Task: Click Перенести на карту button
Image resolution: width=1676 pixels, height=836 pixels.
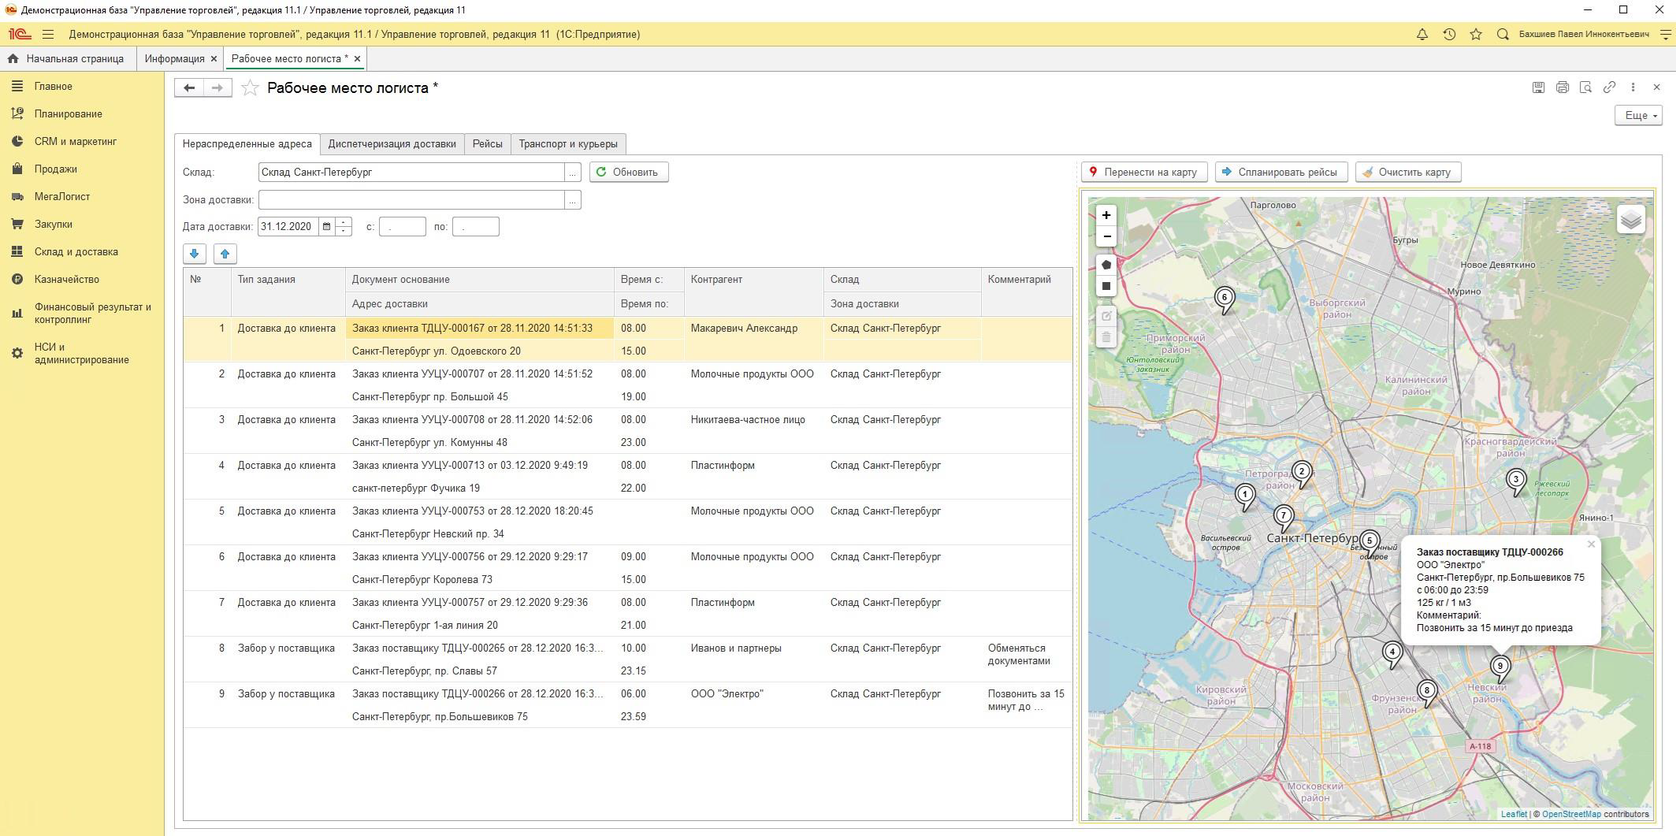Action: pos(1144,173)
